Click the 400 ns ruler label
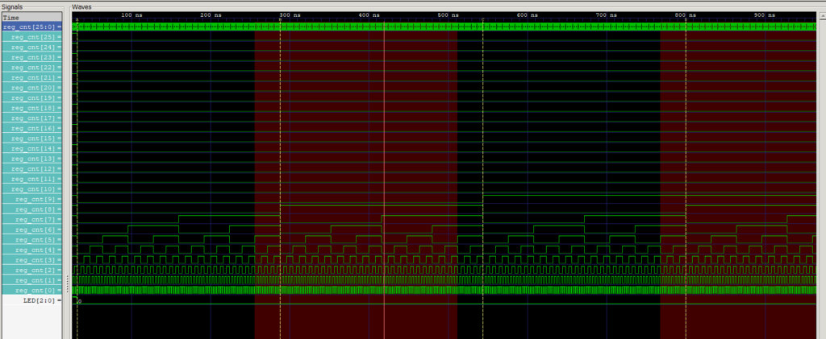This screenshot has width=826, height=339. [x=369, y=15]
